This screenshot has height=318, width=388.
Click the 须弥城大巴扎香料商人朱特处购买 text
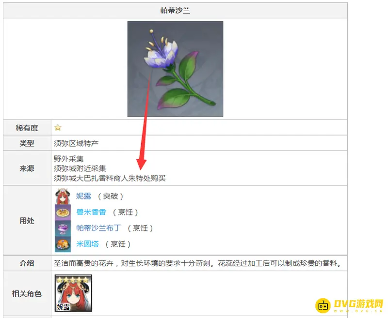pyautogui.click(x=110, y=178)
